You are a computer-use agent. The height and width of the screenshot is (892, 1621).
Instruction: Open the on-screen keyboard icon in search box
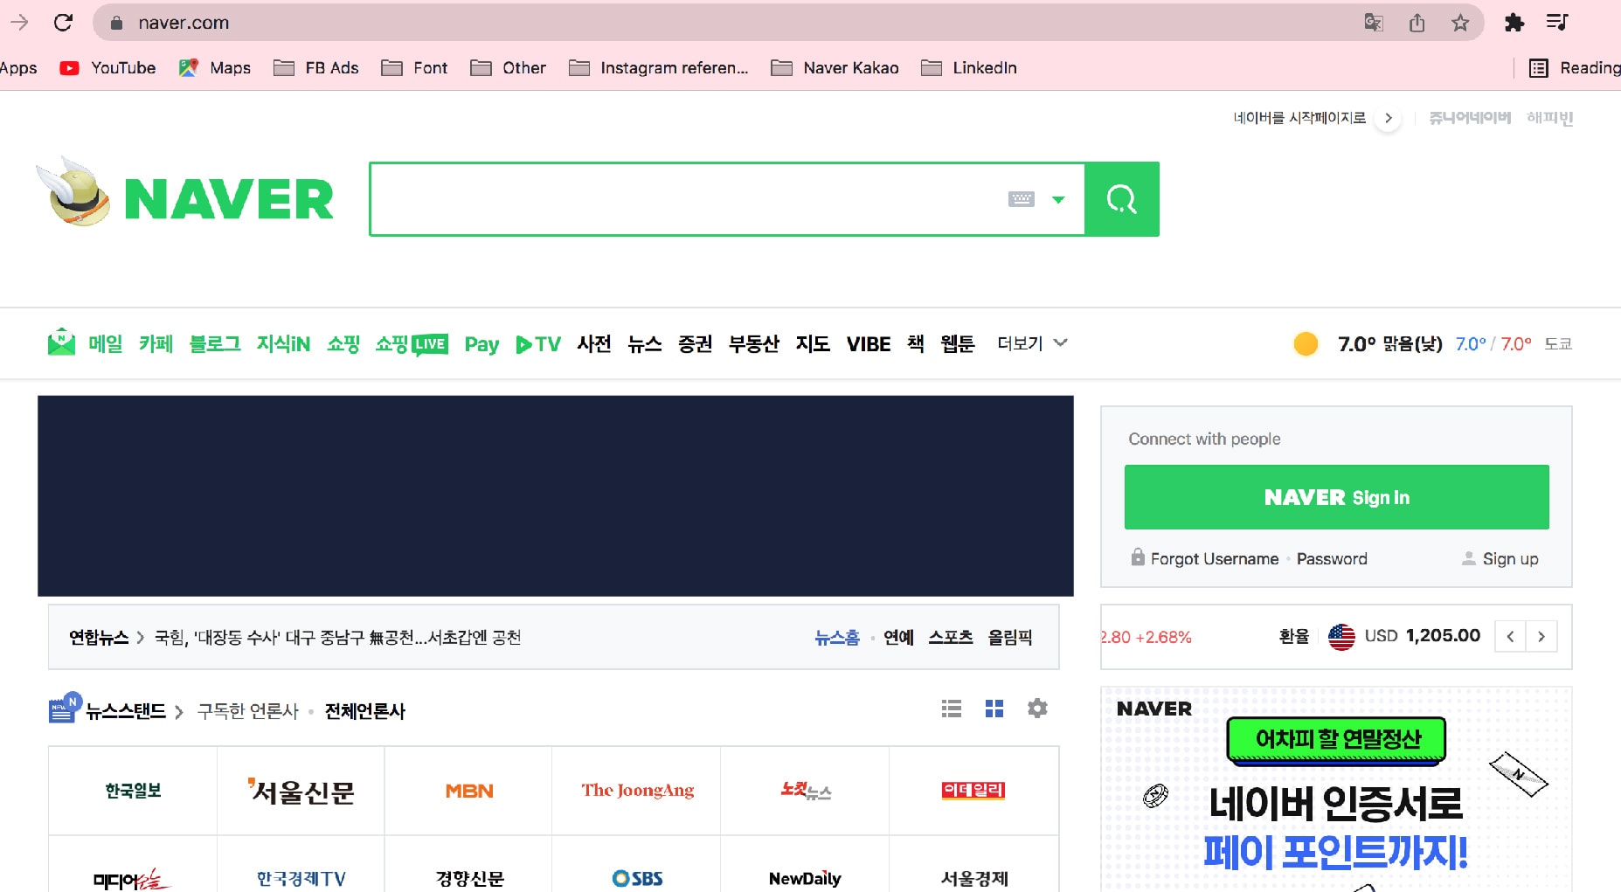1021,199
